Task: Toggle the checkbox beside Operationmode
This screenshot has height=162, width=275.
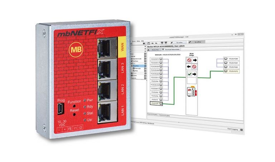Action: [145, 59]
